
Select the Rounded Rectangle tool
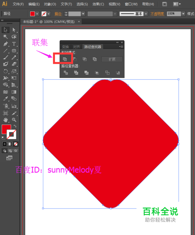click(x=14, y=51)
